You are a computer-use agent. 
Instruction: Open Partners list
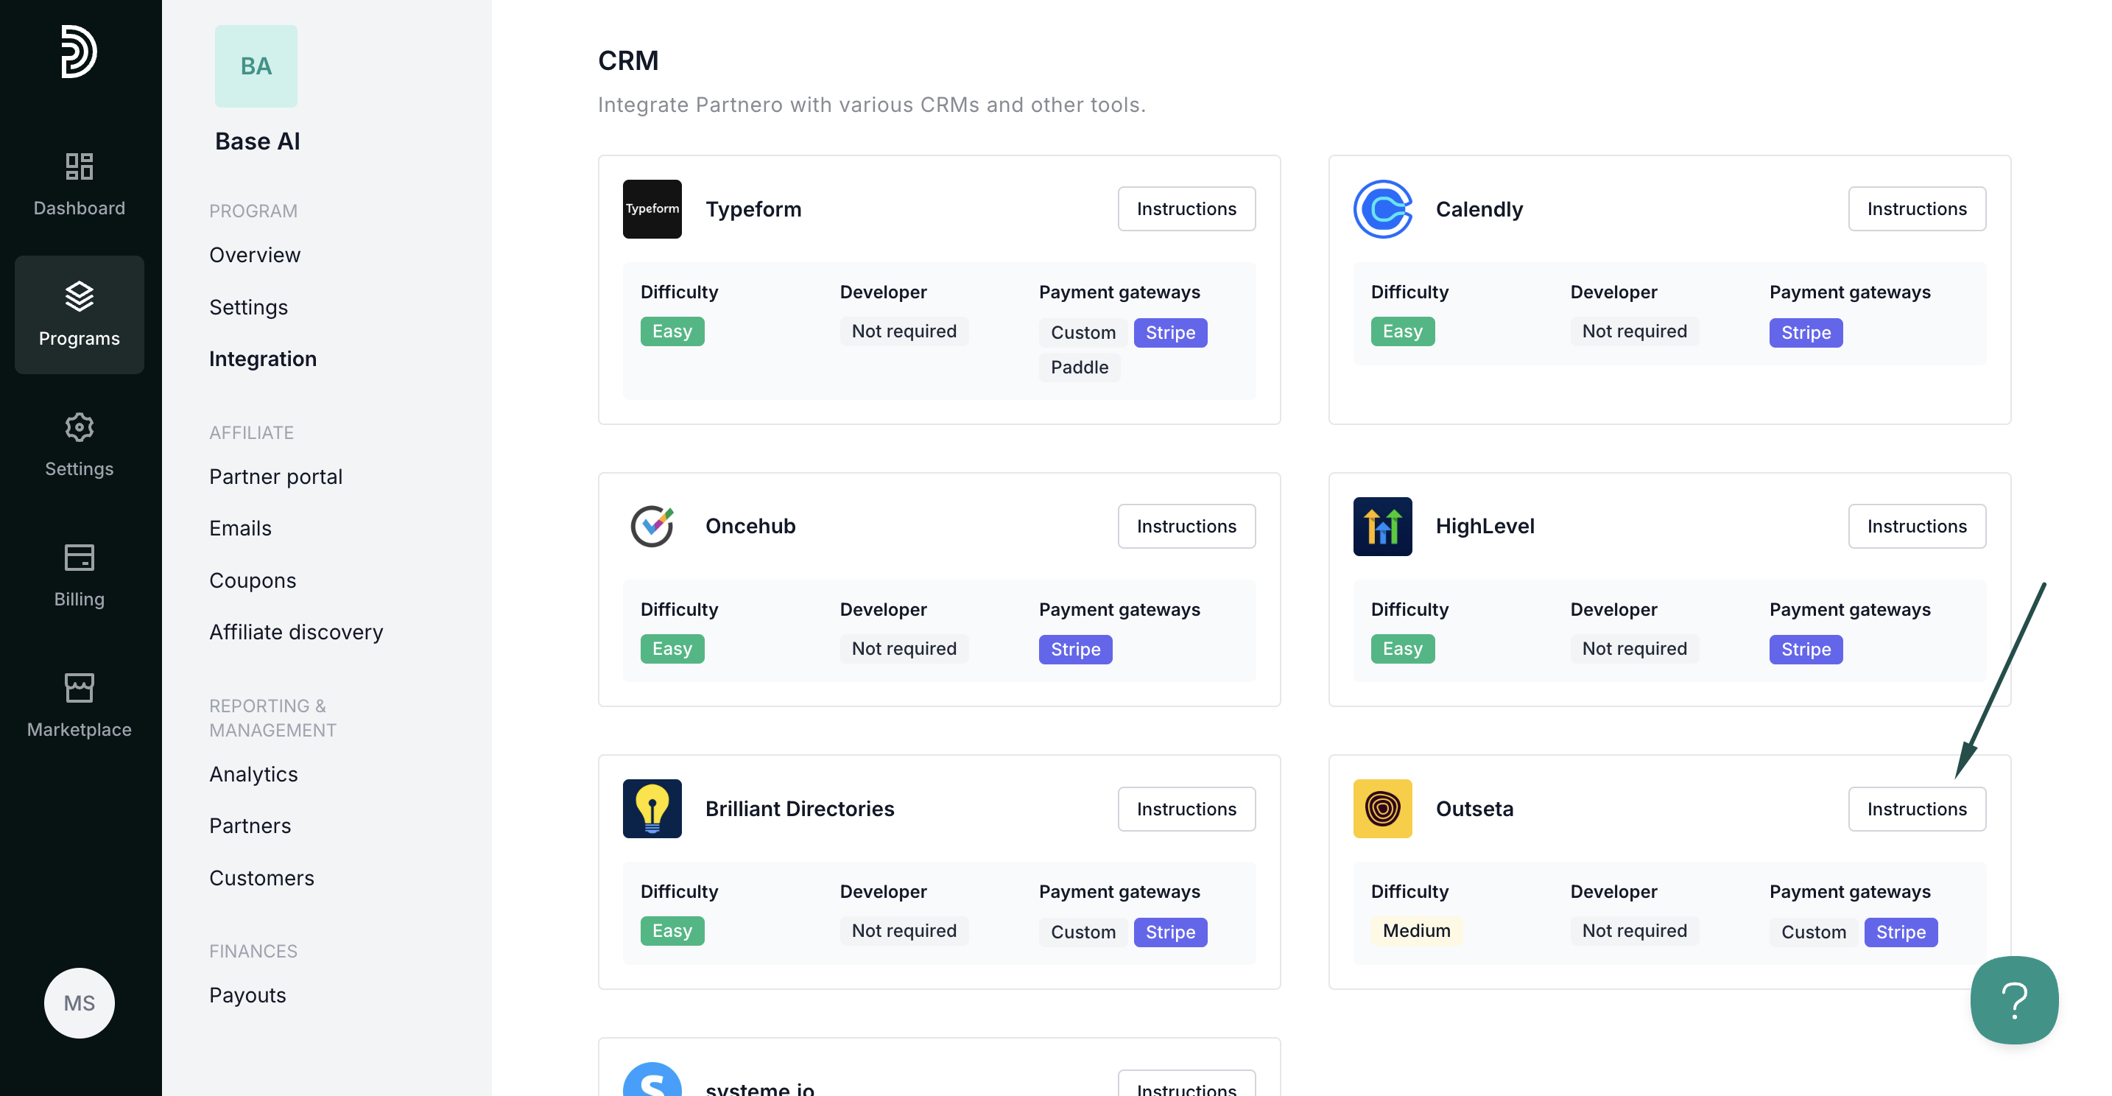[250, 826]
